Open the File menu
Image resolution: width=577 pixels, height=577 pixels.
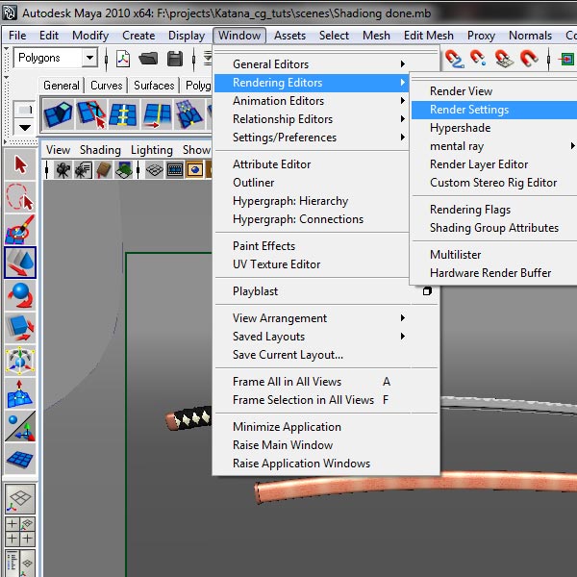[x=17, y=36]
